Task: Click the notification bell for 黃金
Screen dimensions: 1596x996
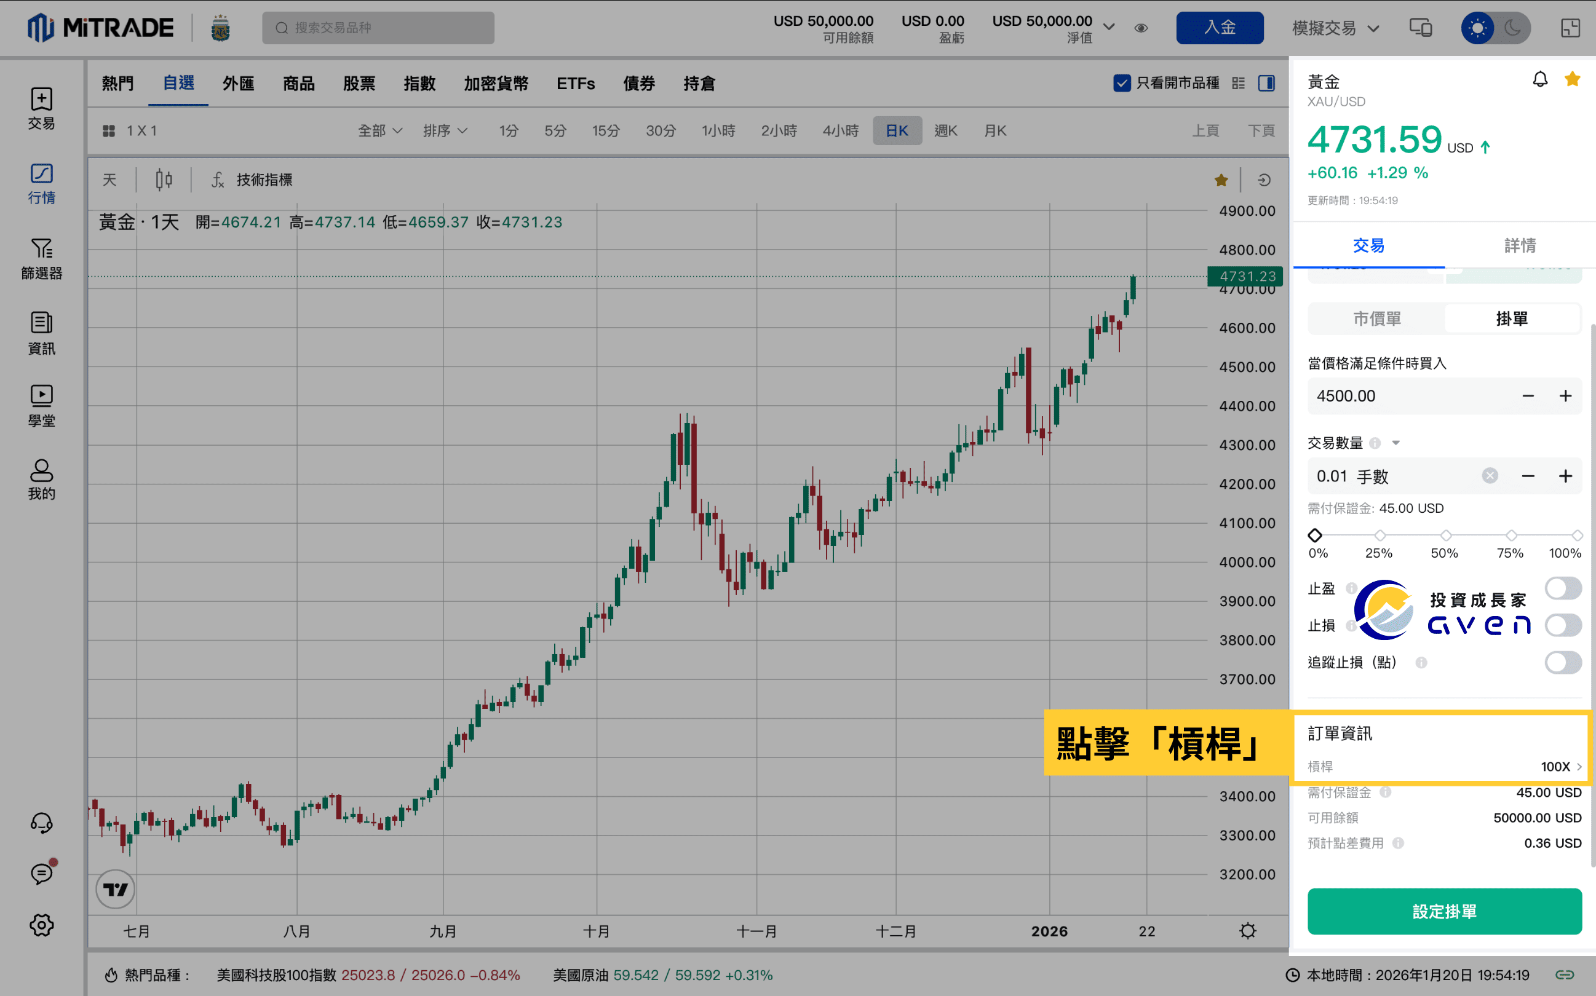Action: [1540, 79]
